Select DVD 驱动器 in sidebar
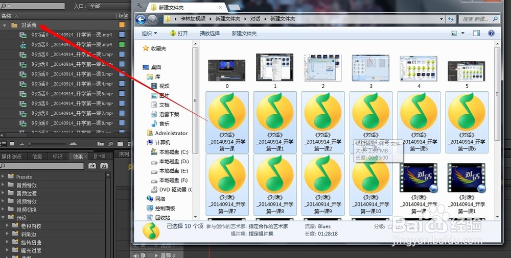Image resolution: width=511 pixels, height=258 pixels. tap(171, 189)
